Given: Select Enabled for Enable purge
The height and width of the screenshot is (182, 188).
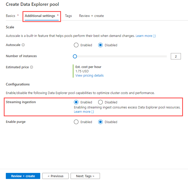Looking at the screenshot, I should pos(76,122).
